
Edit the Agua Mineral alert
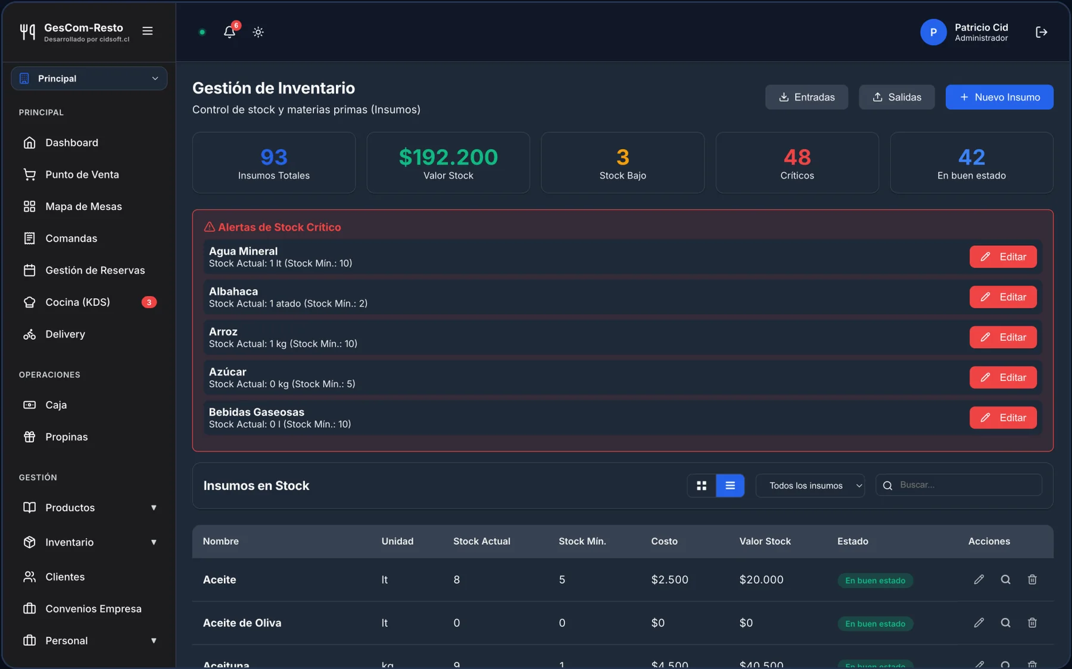(x=1003, y=257)
